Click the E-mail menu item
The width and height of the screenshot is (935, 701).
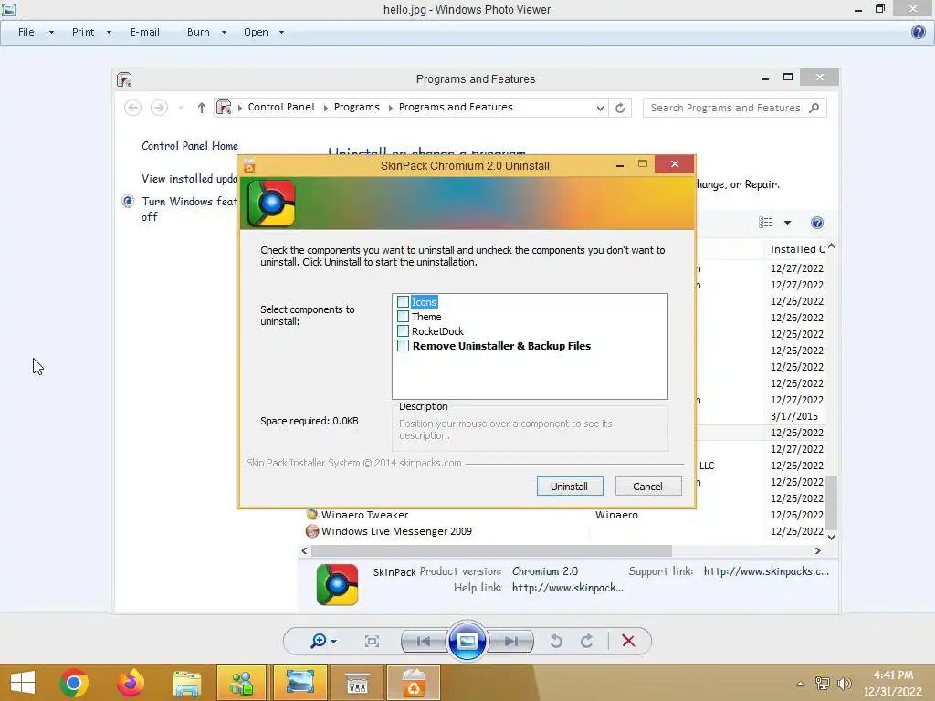[145, 32]
